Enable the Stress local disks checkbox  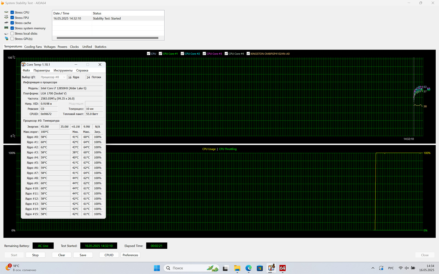point(12,33)
